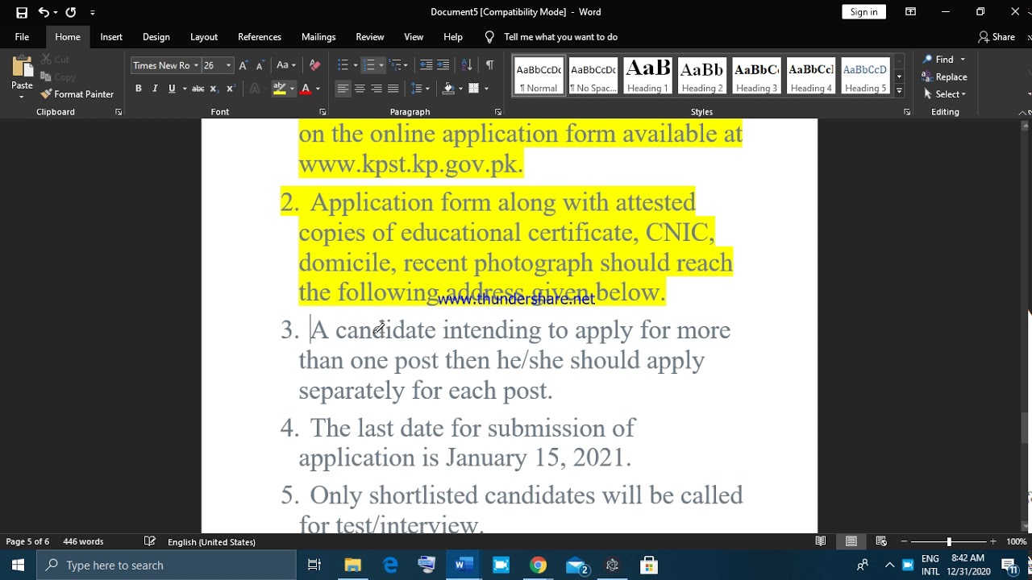
Task: Toggle Bold formatting
Action: click(x=139, y=89)
